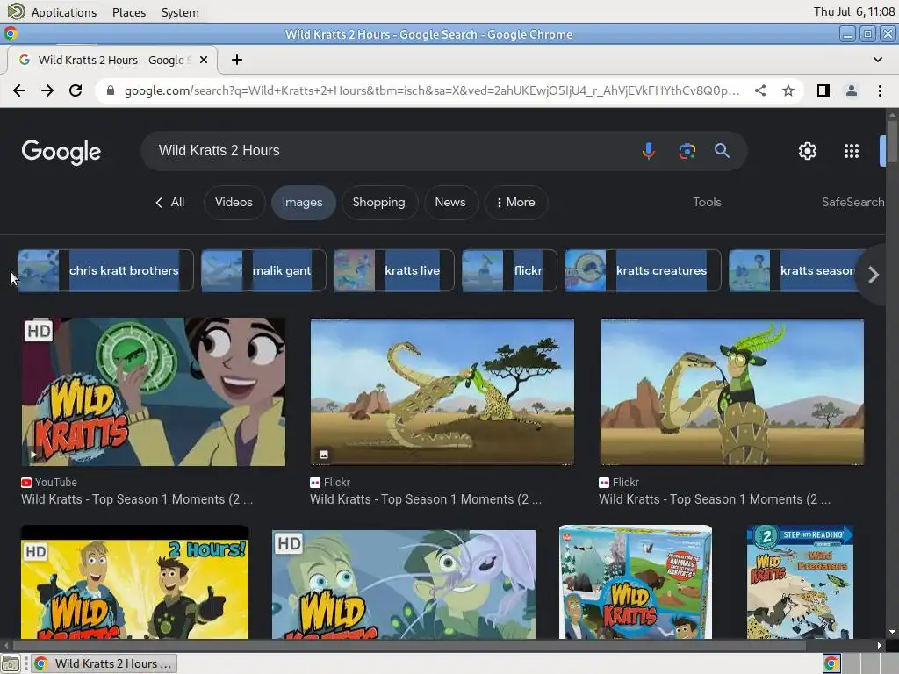Open the YouTube Wild Kratts thumbnail with girl

(154, 392)
